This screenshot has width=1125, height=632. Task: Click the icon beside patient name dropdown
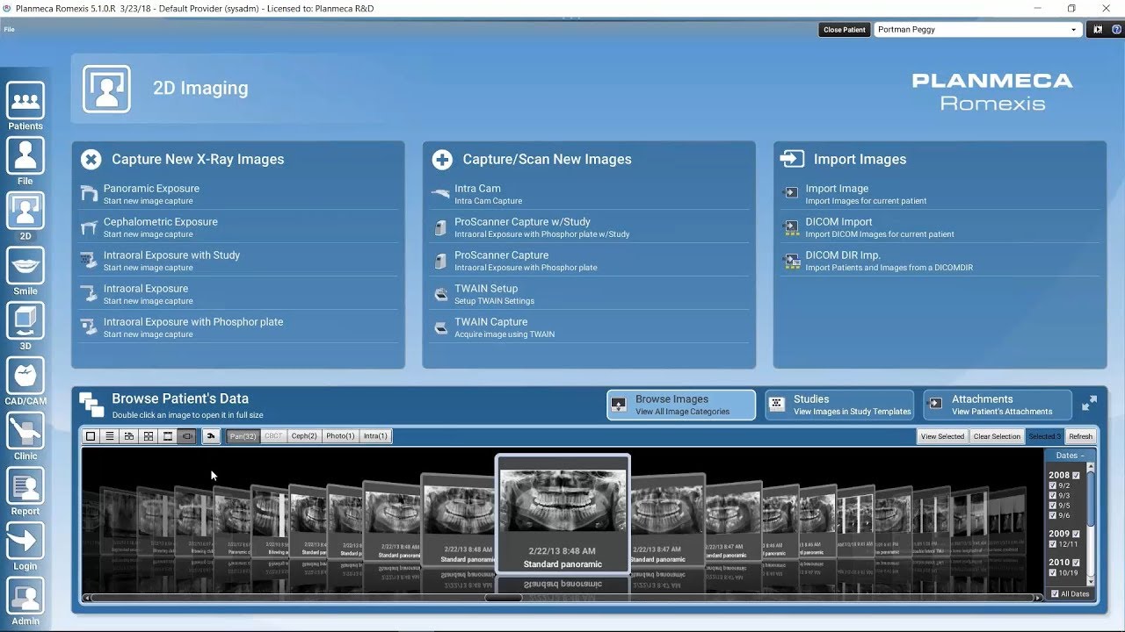point(1098,30)
